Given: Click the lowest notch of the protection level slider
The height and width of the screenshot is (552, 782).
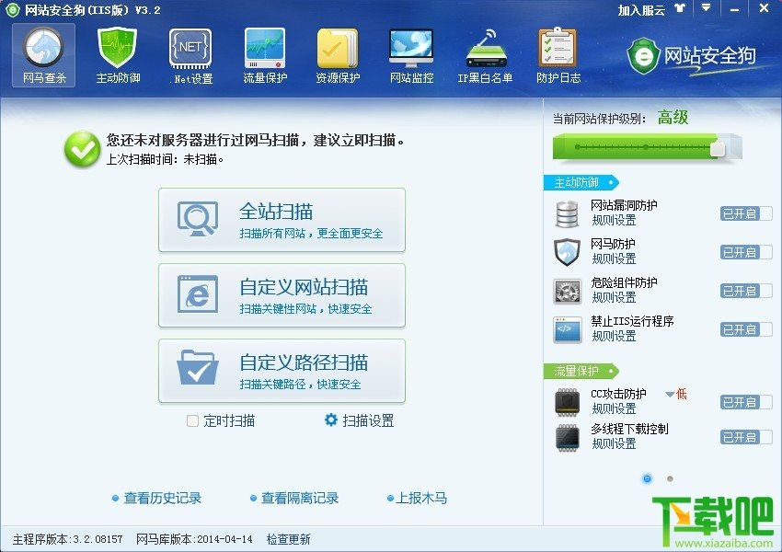Looking at the screenshot, I should point(578,147).
